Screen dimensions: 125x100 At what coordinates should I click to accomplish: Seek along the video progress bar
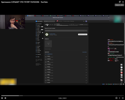pos(62,96)
